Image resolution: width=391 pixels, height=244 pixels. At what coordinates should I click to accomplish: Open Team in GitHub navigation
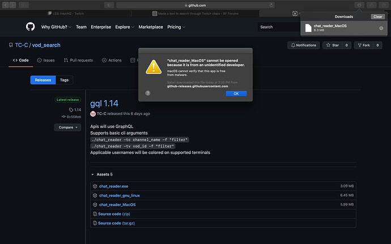click(x=81, y=27)
